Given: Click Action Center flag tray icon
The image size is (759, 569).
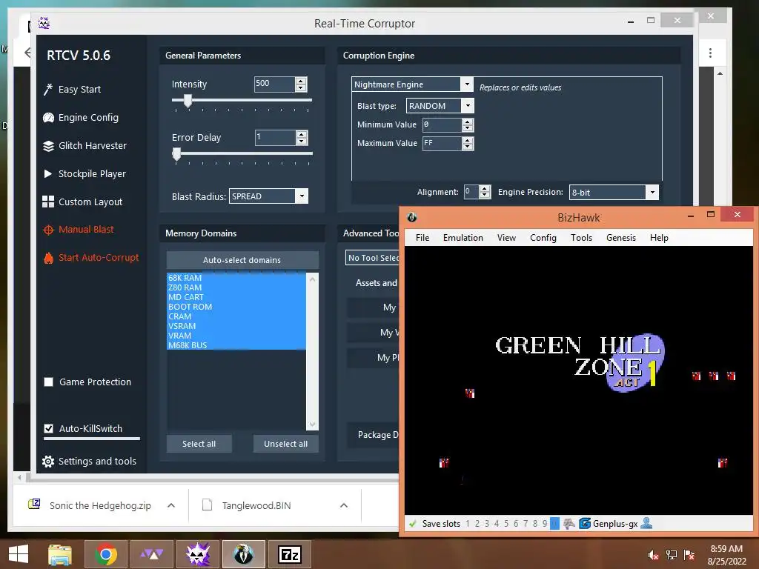Looking at the screenshot, I should (x=689, y=554).
